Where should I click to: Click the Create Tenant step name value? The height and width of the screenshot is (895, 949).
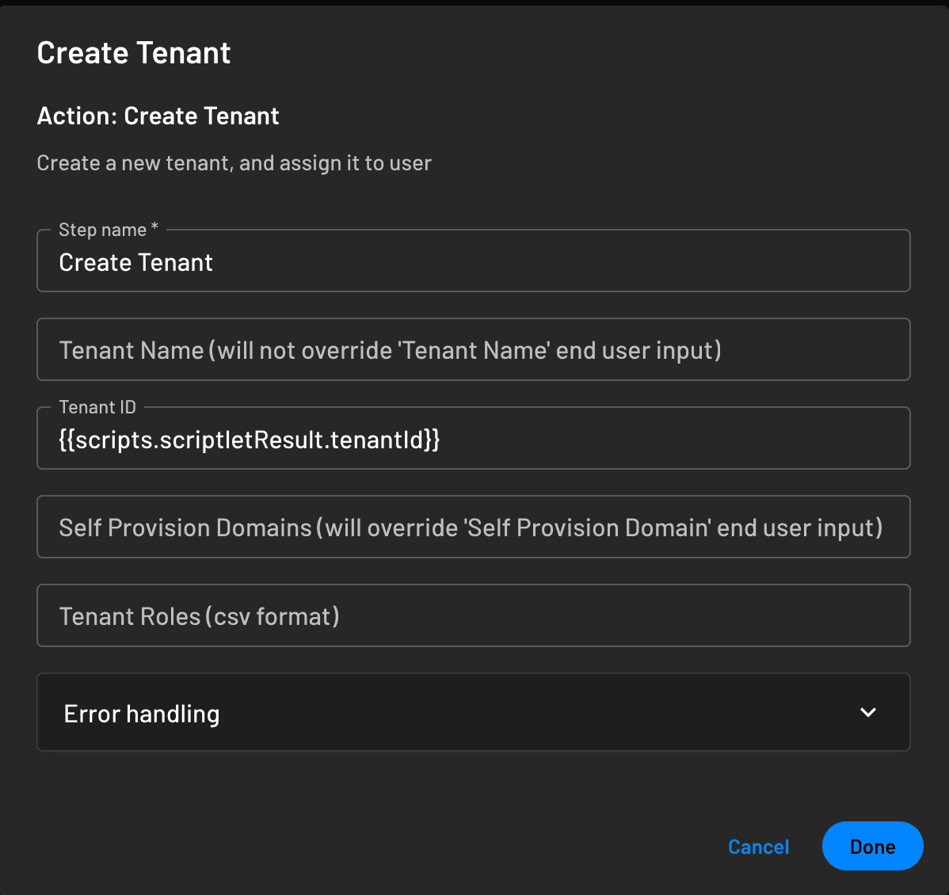coord(135,262)
